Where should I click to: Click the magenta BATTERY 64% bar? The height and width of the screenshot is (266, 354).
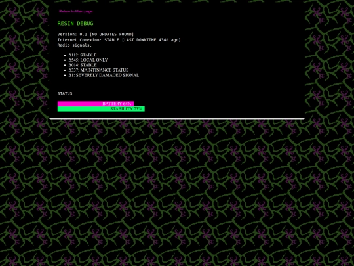[96, 104]
